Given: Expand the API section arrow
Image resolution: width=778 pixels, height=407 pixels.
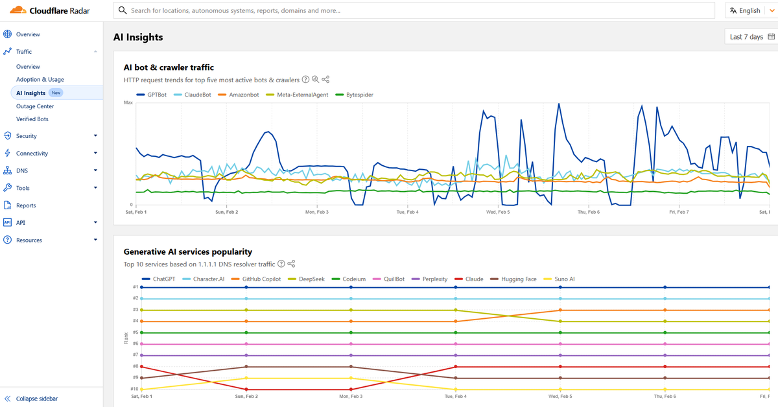Looking at the screenshot, I should click(95, 222).
